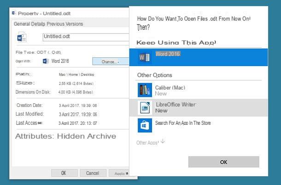Click the size value 2.55 KB
Image resolution: width=281 pixels, height=185 pixels.
click(x=76, y=84)
